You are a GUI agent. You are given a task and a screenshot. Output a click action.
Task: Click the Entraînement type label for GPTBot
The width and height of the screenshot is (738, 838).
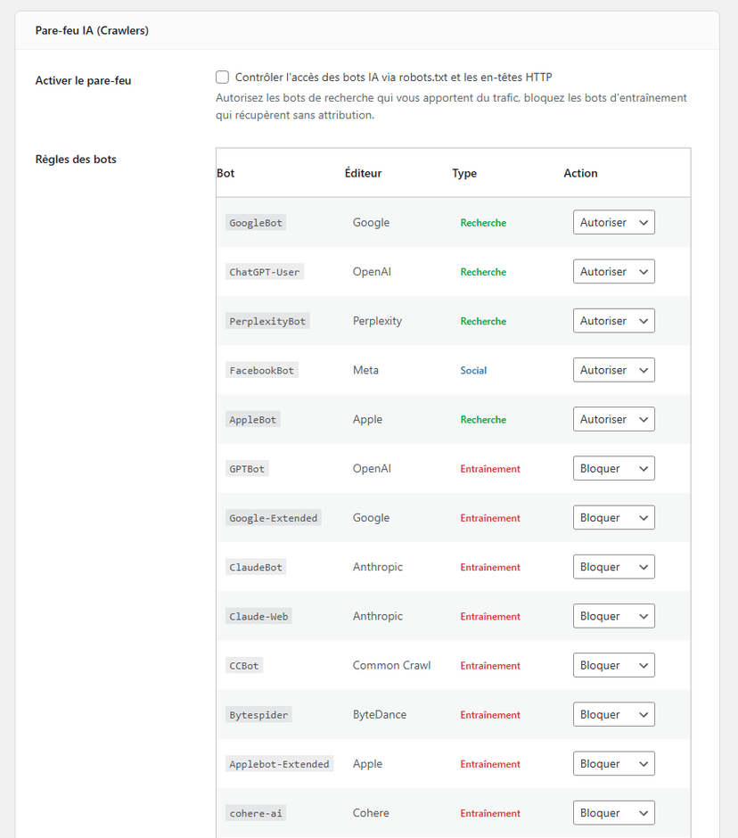(x=490, y=469)
